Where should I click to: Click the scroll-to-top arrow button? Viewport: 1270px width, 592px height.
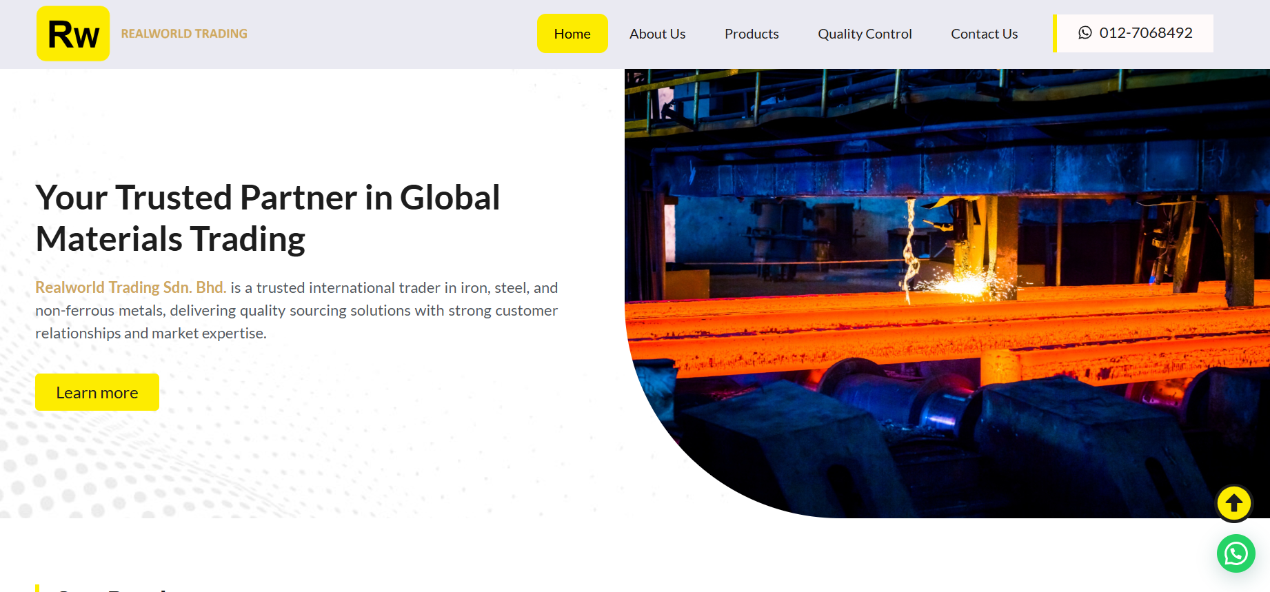(1233, 503)
